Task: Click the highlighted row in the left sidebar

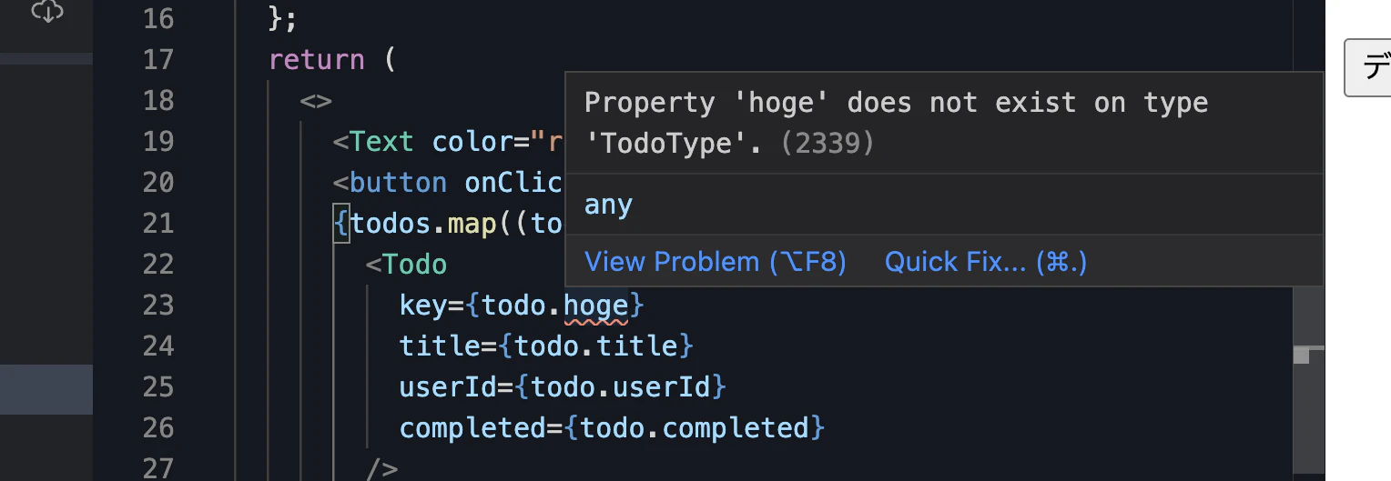Action: (x=46, y=389)
